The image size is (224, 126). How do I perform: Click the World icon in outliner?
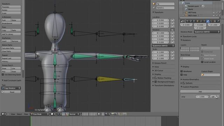(186, 9)
